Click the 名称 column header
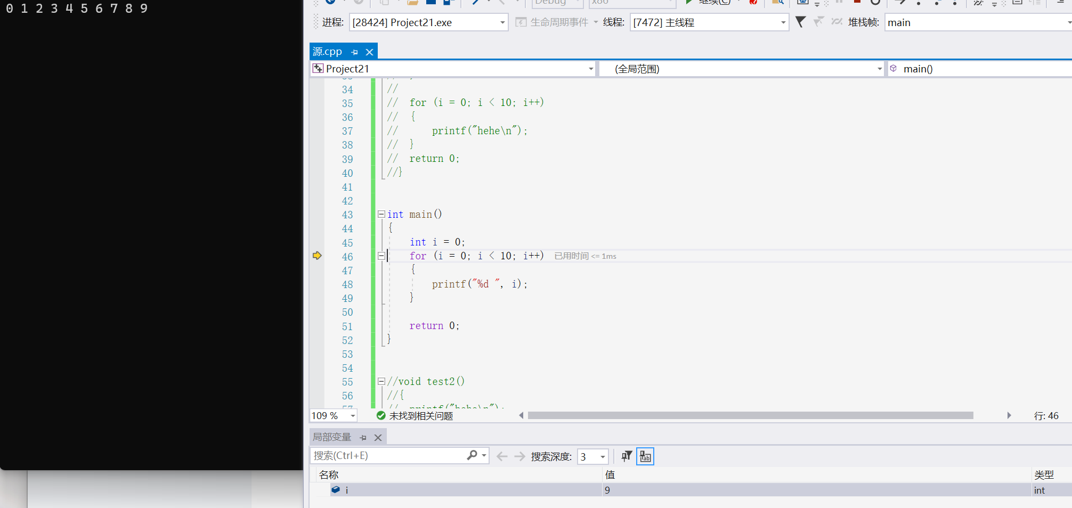The image size is (1072, 508). [329, 474]
